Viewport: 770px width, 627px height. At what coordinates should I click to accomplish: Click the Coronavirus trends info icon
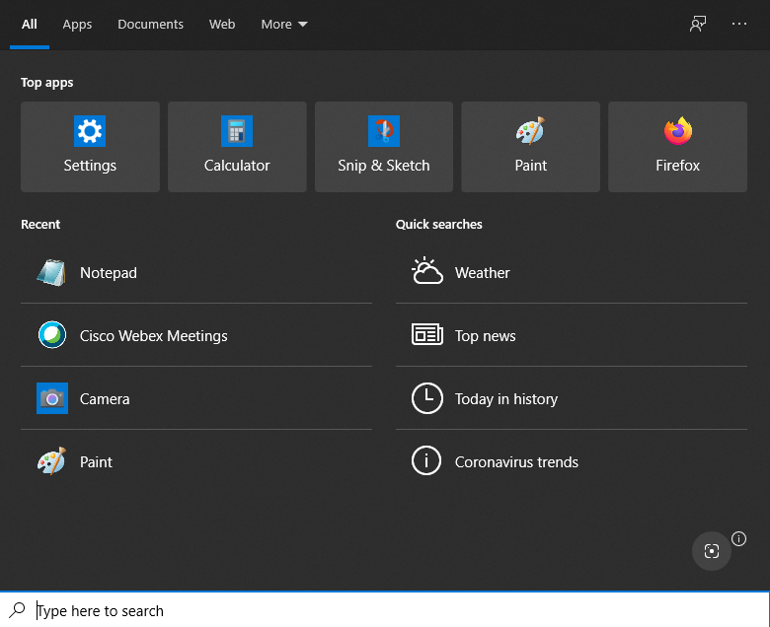click(426, 460)
